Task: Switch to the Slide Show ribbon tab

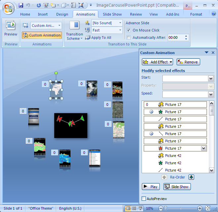Action: pyautogui.click(x=112, y=14)
